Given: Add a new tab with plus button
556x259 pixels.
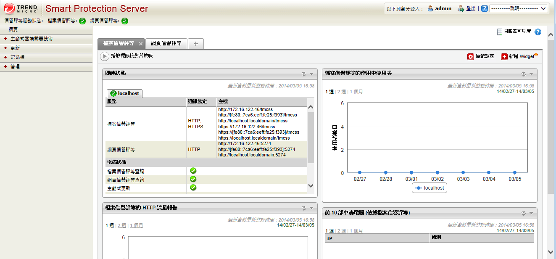Looking at the screenshot, I should point(196,44).
